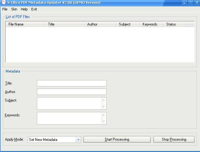
Task: Click the Keywords column header
Action: [x=151, y=24]
